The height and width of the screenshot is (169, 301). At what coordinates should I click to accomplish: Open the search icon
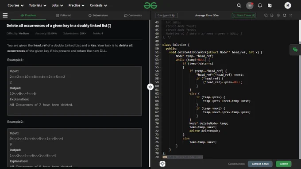pos(239,6)
